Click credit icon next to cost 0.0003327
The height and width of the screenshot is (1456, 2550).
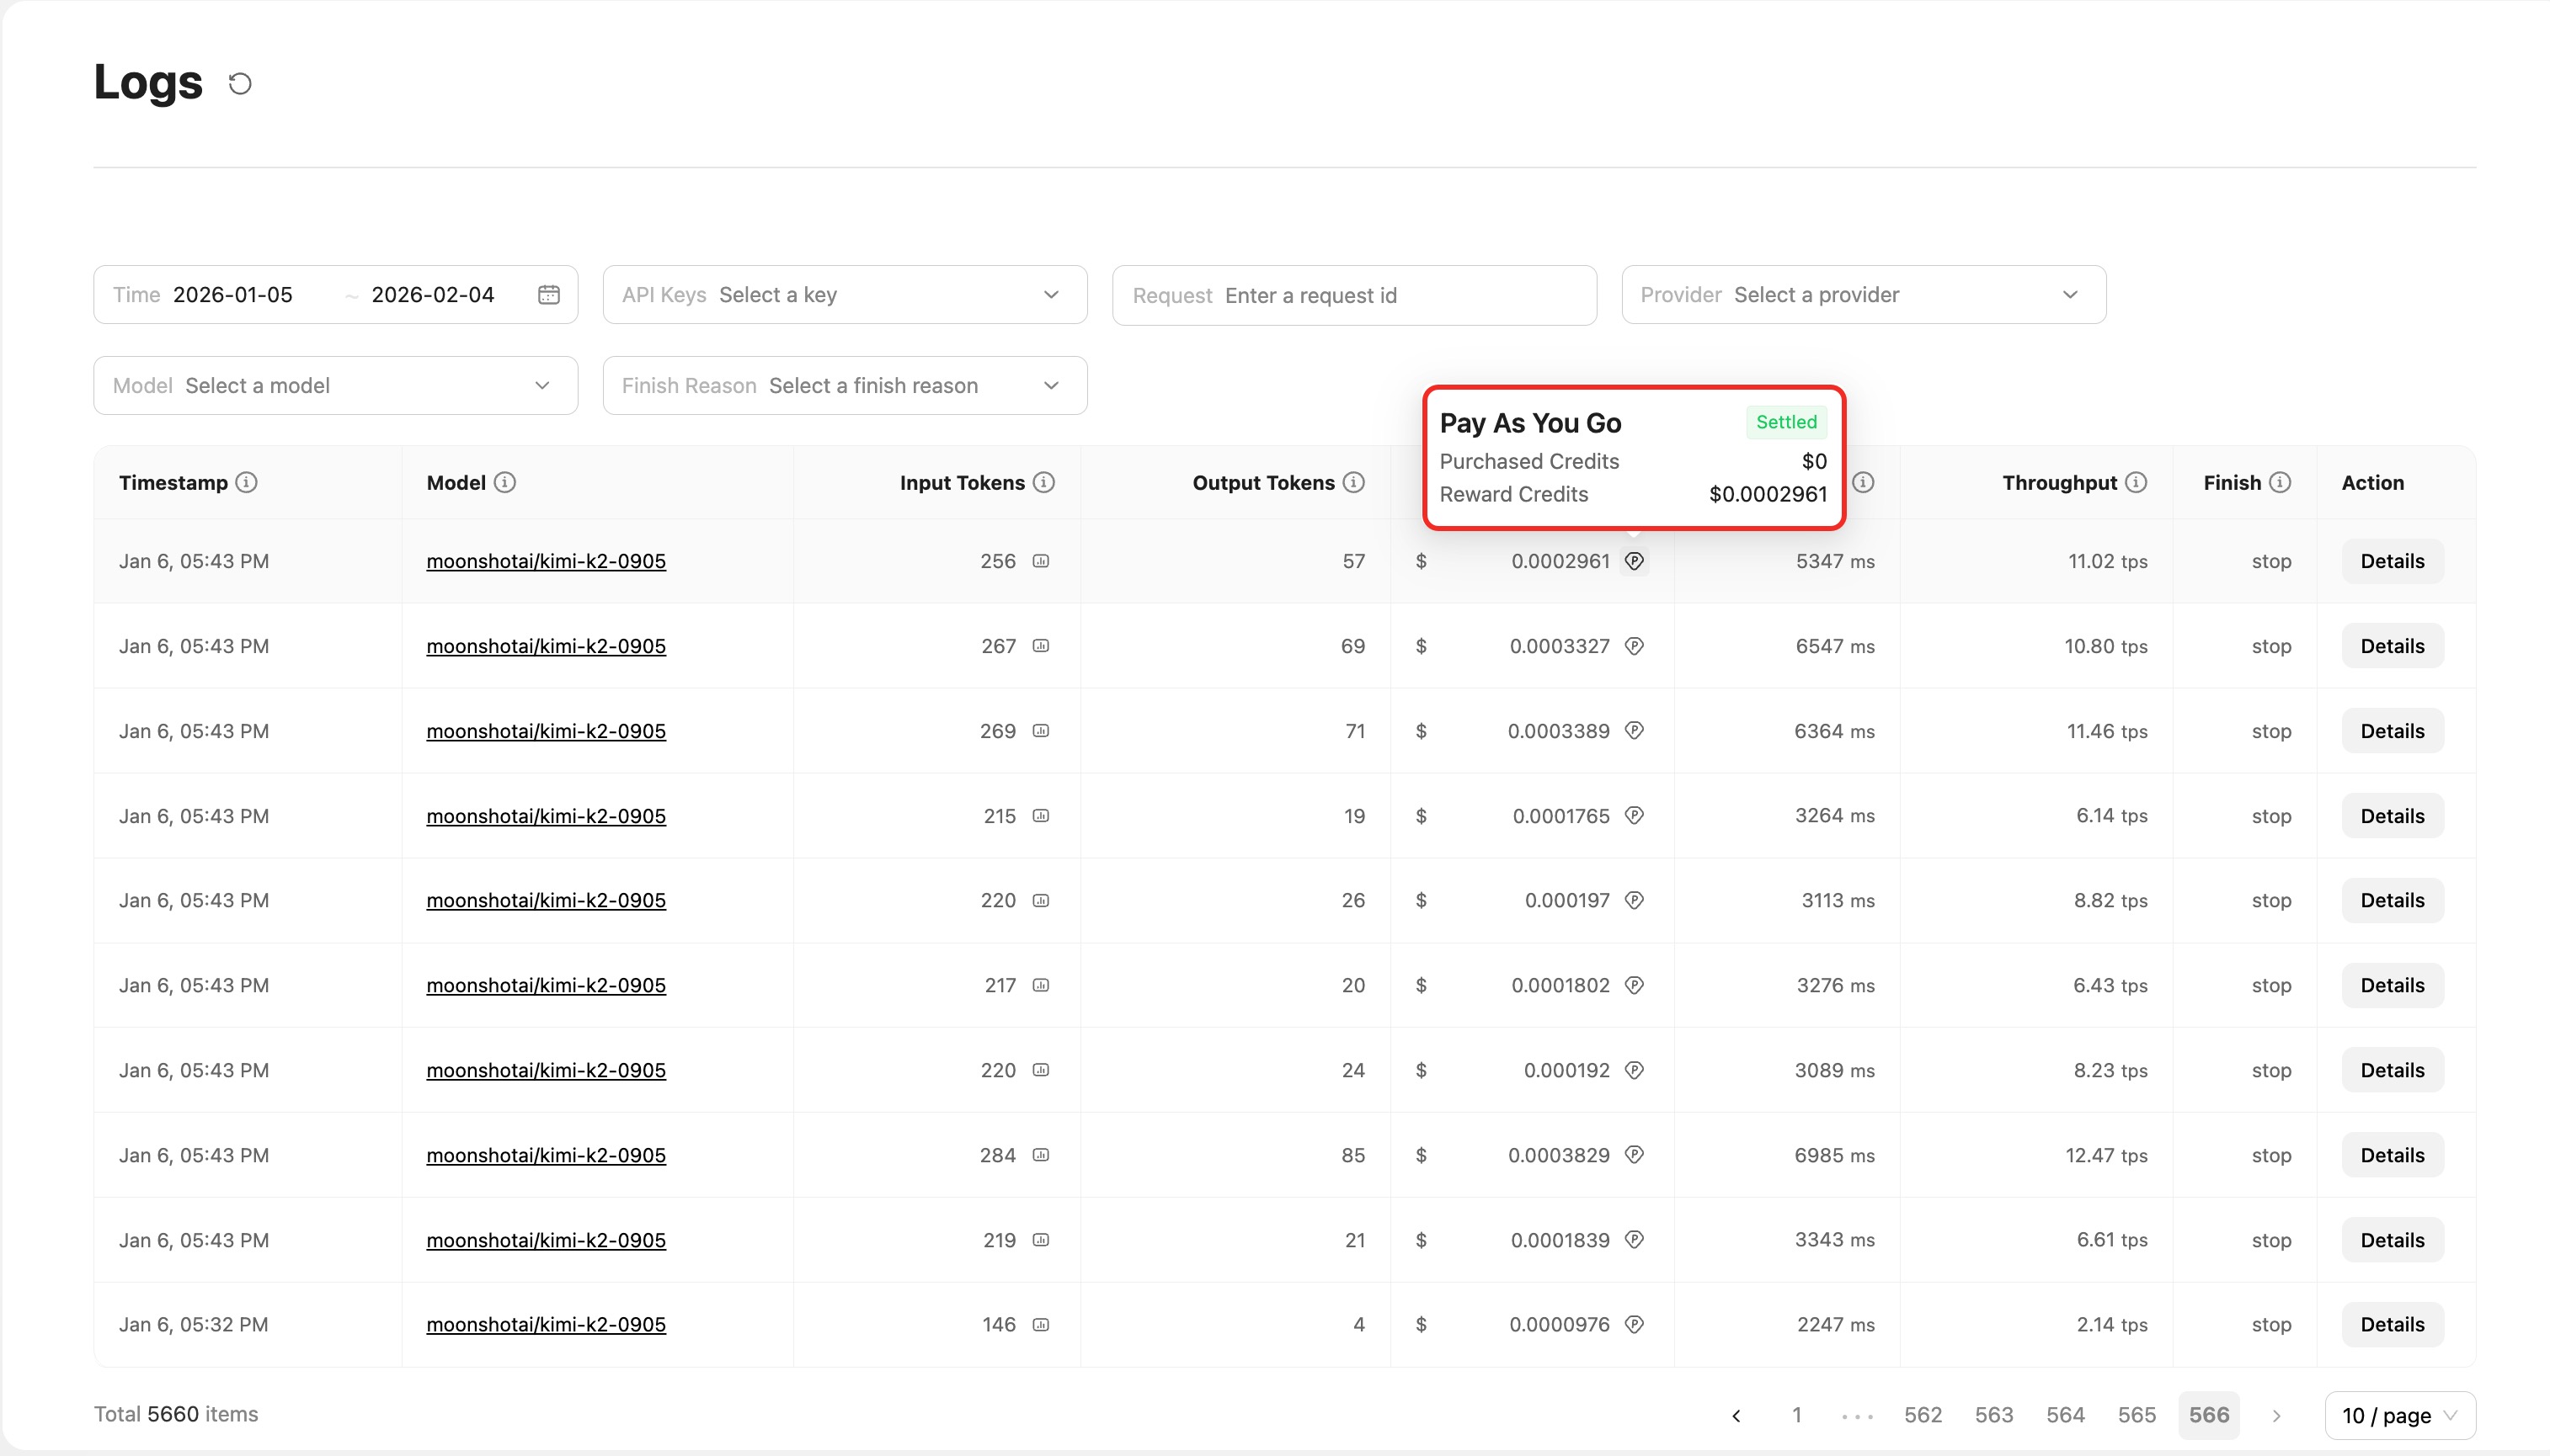(1634, 646)
